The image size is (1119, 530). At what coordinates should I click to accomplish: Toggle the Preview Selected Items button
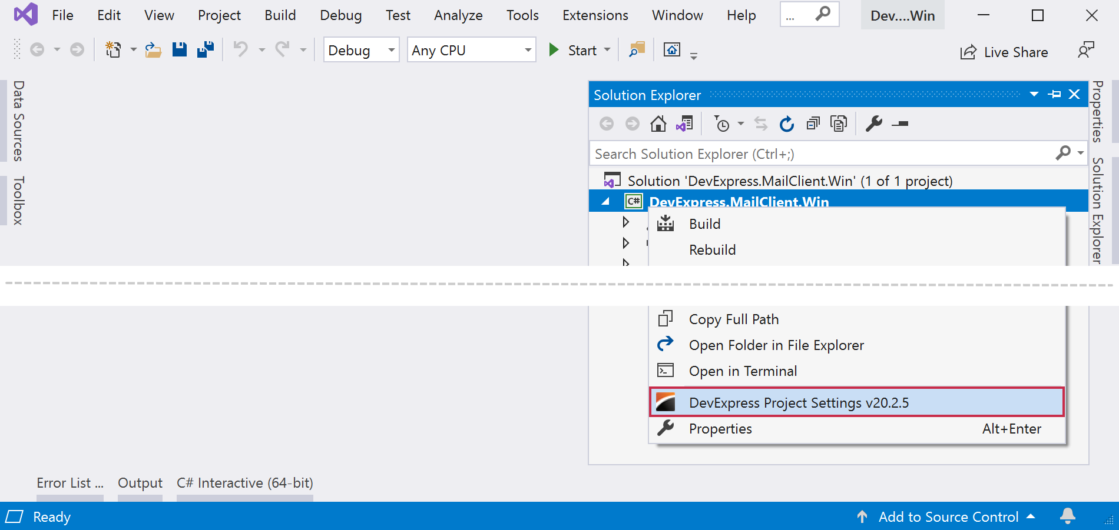(900, 124)
